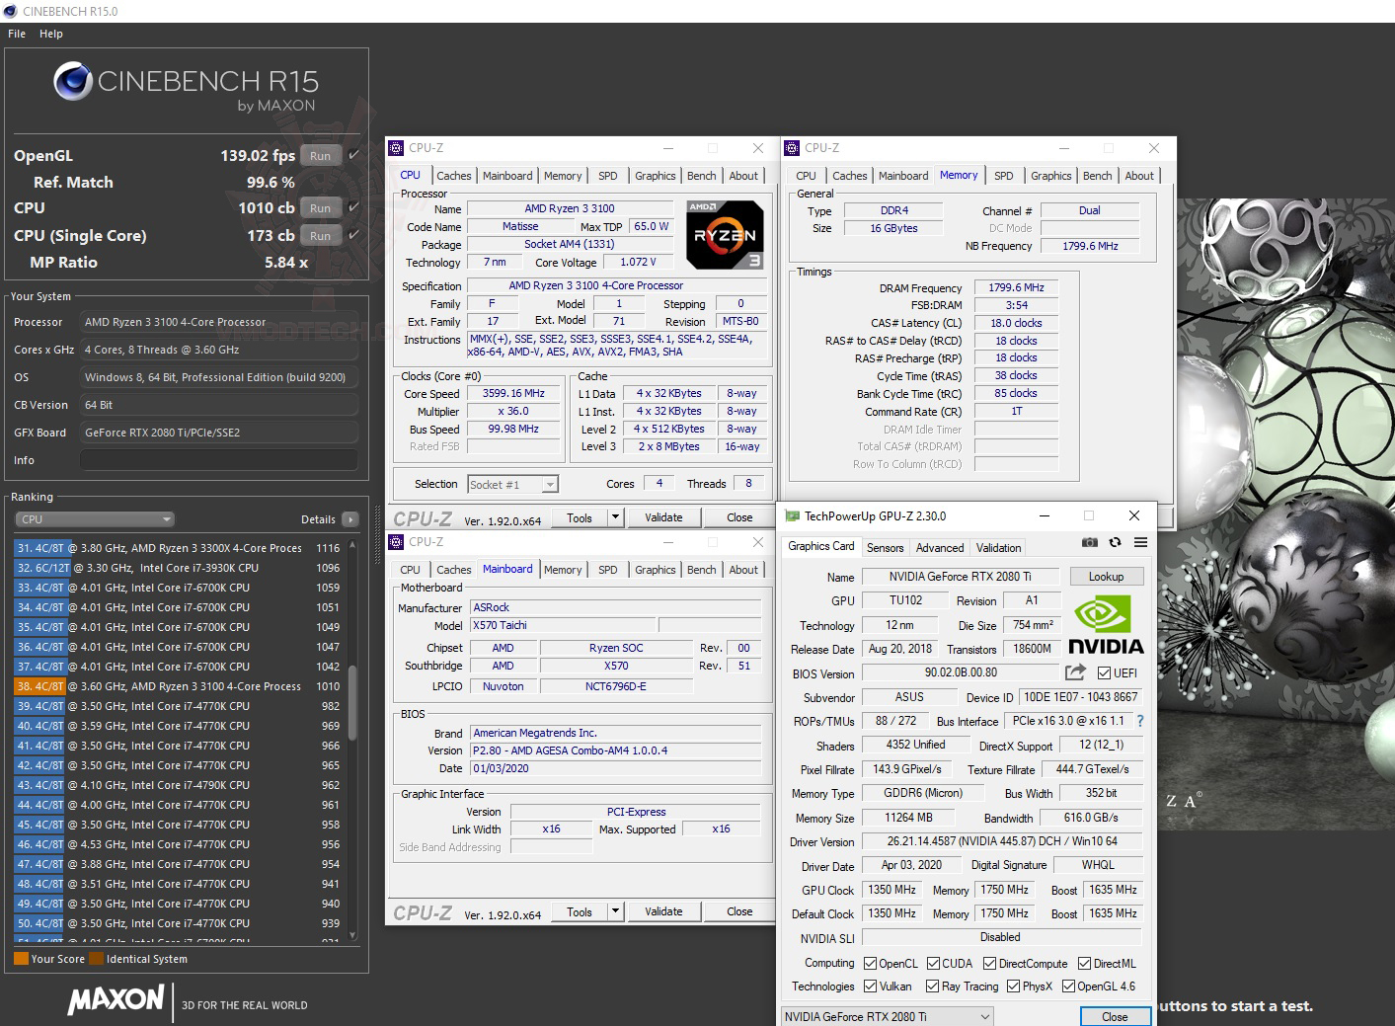Click the NVIDIA logo in GPU-Z
1395x1026 pixels.
(1106, 626)
